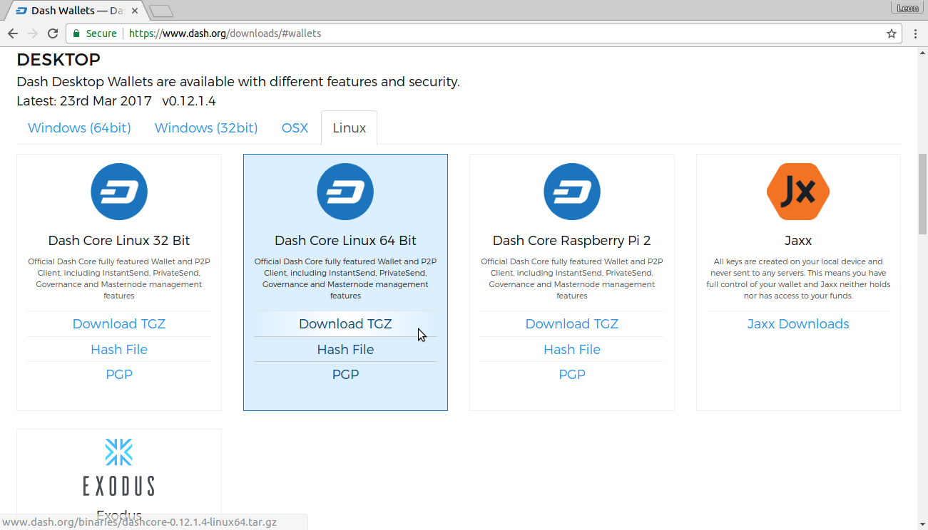928x530 pixels.
Task: Reload the page with the refresh icon
Action: pyautogui.click(x=53, y=33)
